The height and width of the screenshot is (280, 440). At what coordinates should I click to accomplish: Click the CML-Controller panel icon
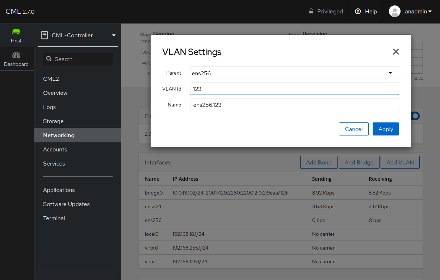(45, 35)
